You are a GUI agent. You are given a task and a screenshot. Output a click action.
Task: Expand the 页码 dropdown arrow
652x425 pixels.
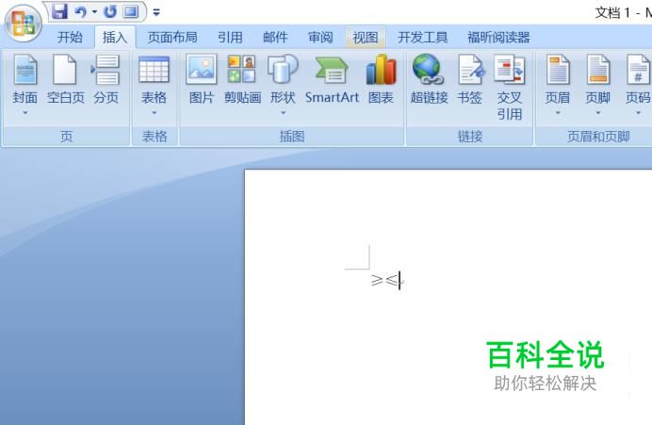638,113
